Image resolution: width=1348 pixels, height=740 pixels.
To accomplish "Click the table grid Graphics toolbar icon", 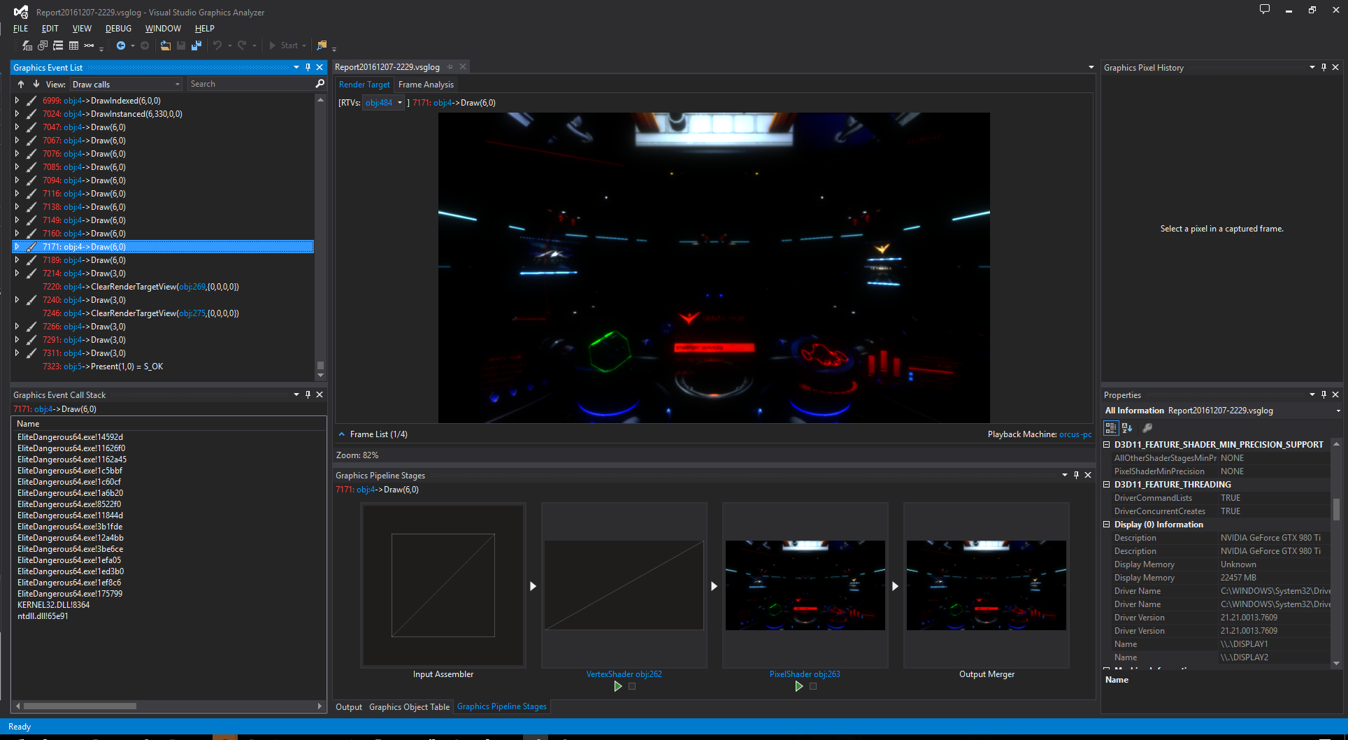I will pyautogui.click(x=73, y=45).
